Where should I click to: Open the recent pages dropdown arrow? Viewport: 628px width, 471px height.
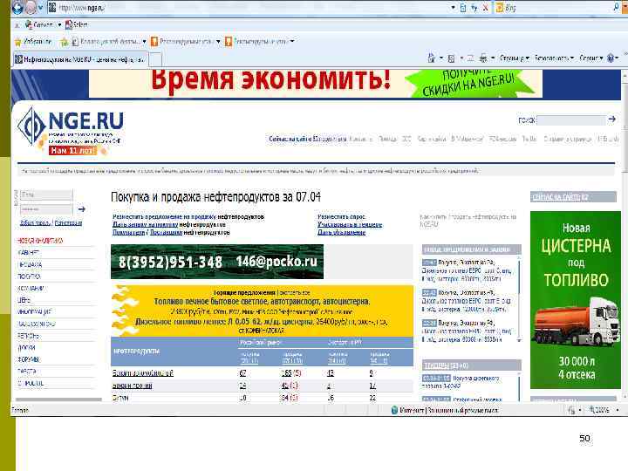tap(40, 8)
